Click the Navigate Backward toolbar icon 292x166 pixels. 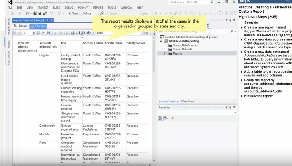(x=12, y=13)
